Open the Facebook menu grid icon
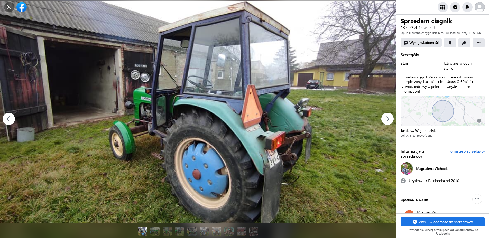The image size is (489, 238). point(442,7)
